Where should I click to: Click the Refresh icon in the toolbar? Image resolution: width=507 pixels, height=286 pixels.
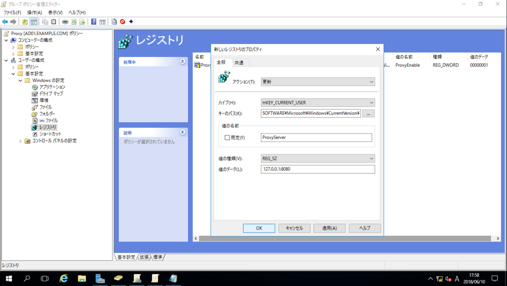point(74,21)
